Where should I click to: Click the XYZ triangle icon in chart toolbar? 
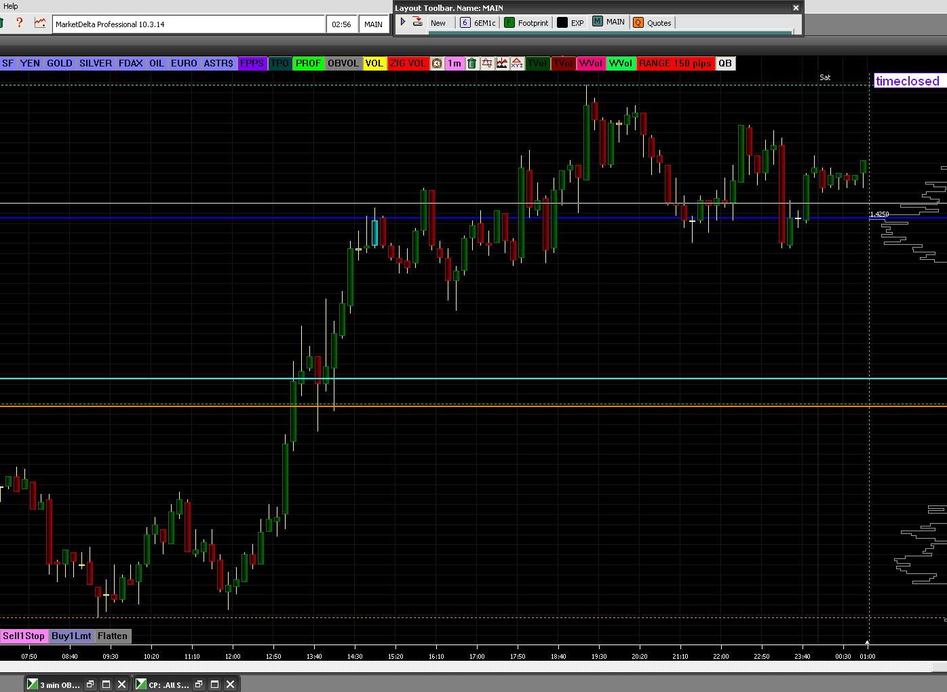click(x=517, y=64)
